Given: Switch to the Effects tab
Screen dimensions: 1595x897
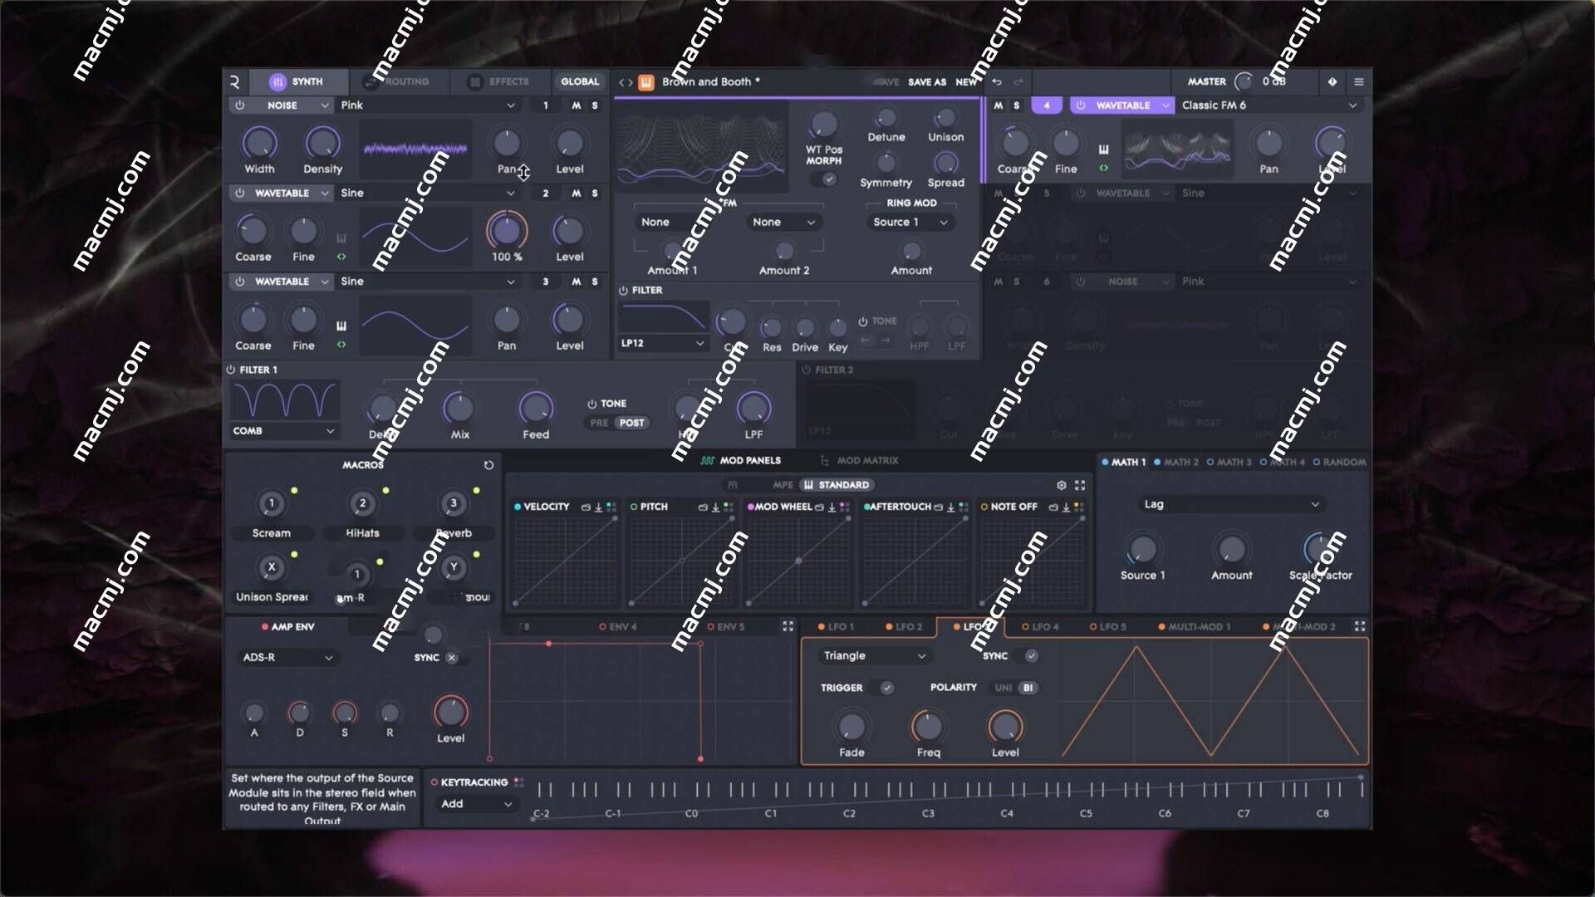Looking at the screenshot, I should point(499,81).
